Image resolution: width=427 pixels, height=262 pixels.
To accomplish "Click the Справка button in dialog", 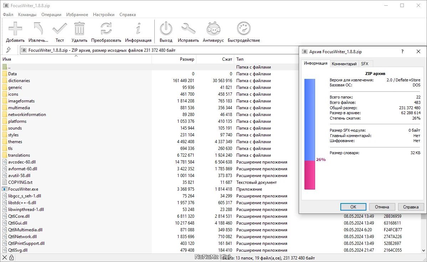I will click(411, 207).
